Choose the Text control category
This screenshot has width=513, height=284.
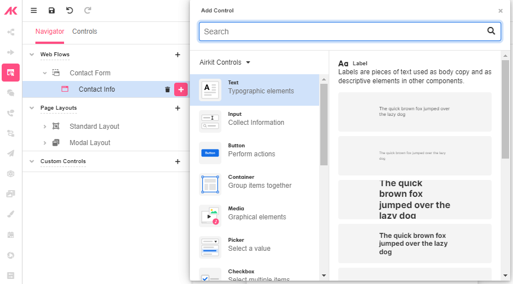click(255, 90)
